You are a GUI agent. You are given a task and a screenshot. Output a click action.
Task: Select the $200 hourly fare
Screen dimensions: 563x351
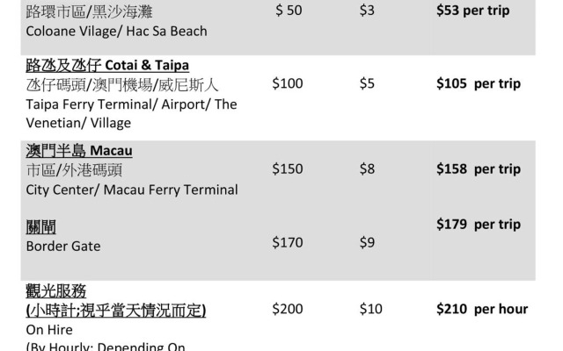point(288,309)
